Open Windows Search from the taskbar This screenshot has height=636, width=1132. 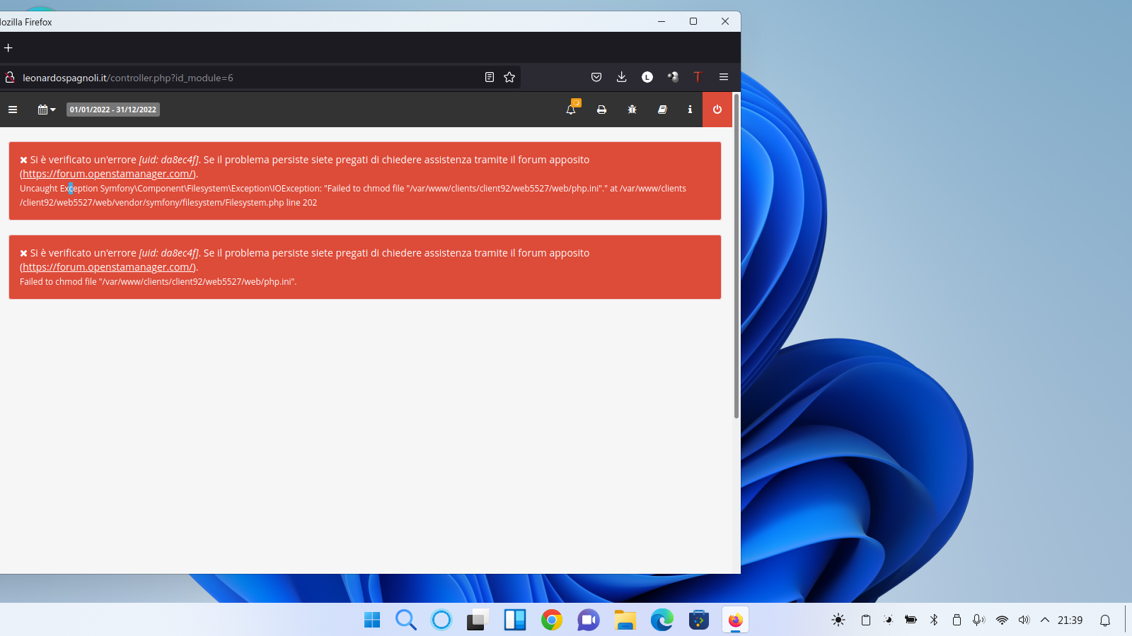406,620
